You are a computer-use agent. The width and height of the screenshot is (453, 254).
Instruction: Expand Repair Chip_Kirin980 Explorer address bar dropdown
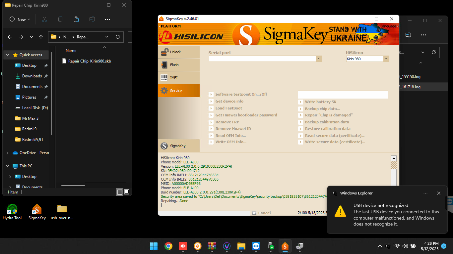[107, 37]
